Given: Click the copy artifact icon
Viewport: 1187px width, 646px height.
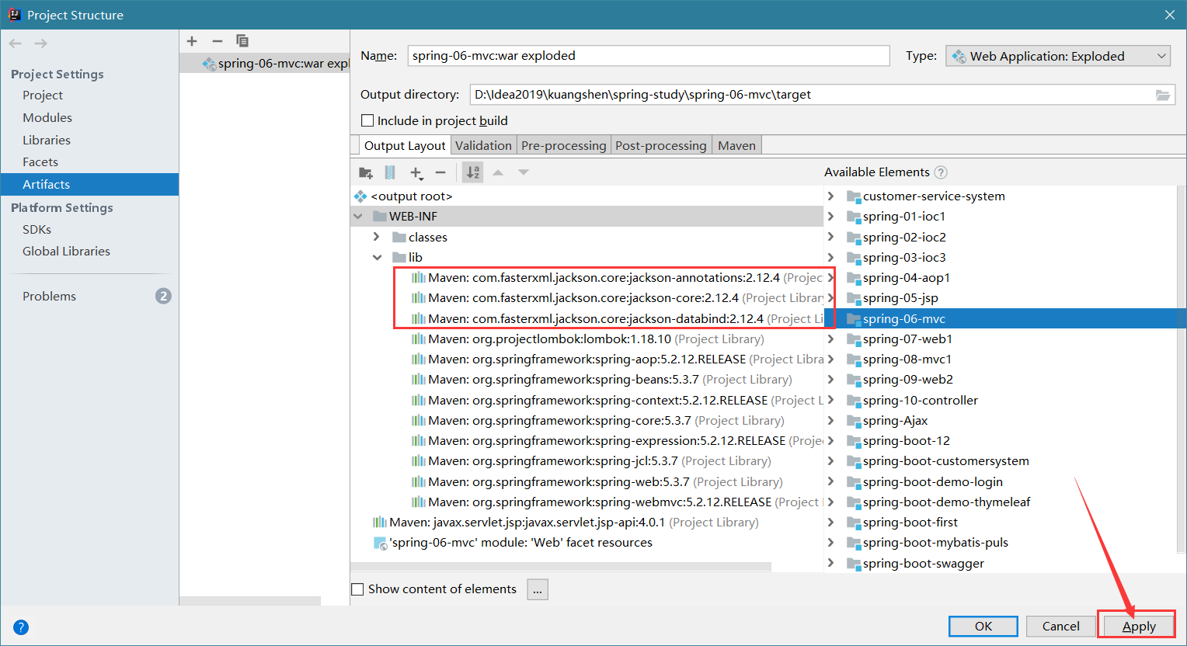Looking at the screenshot, I should pos(242,40).
